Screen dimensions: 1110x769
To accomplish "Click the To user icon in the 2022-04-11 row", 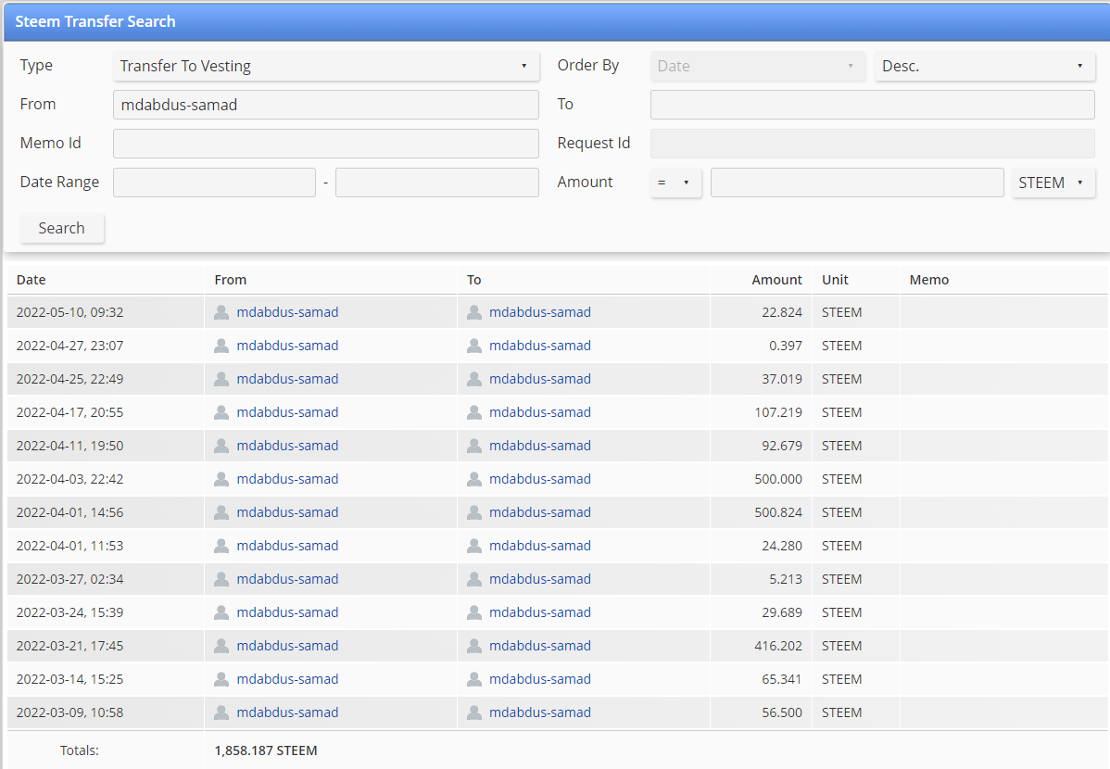I will (x=474, y=446).
